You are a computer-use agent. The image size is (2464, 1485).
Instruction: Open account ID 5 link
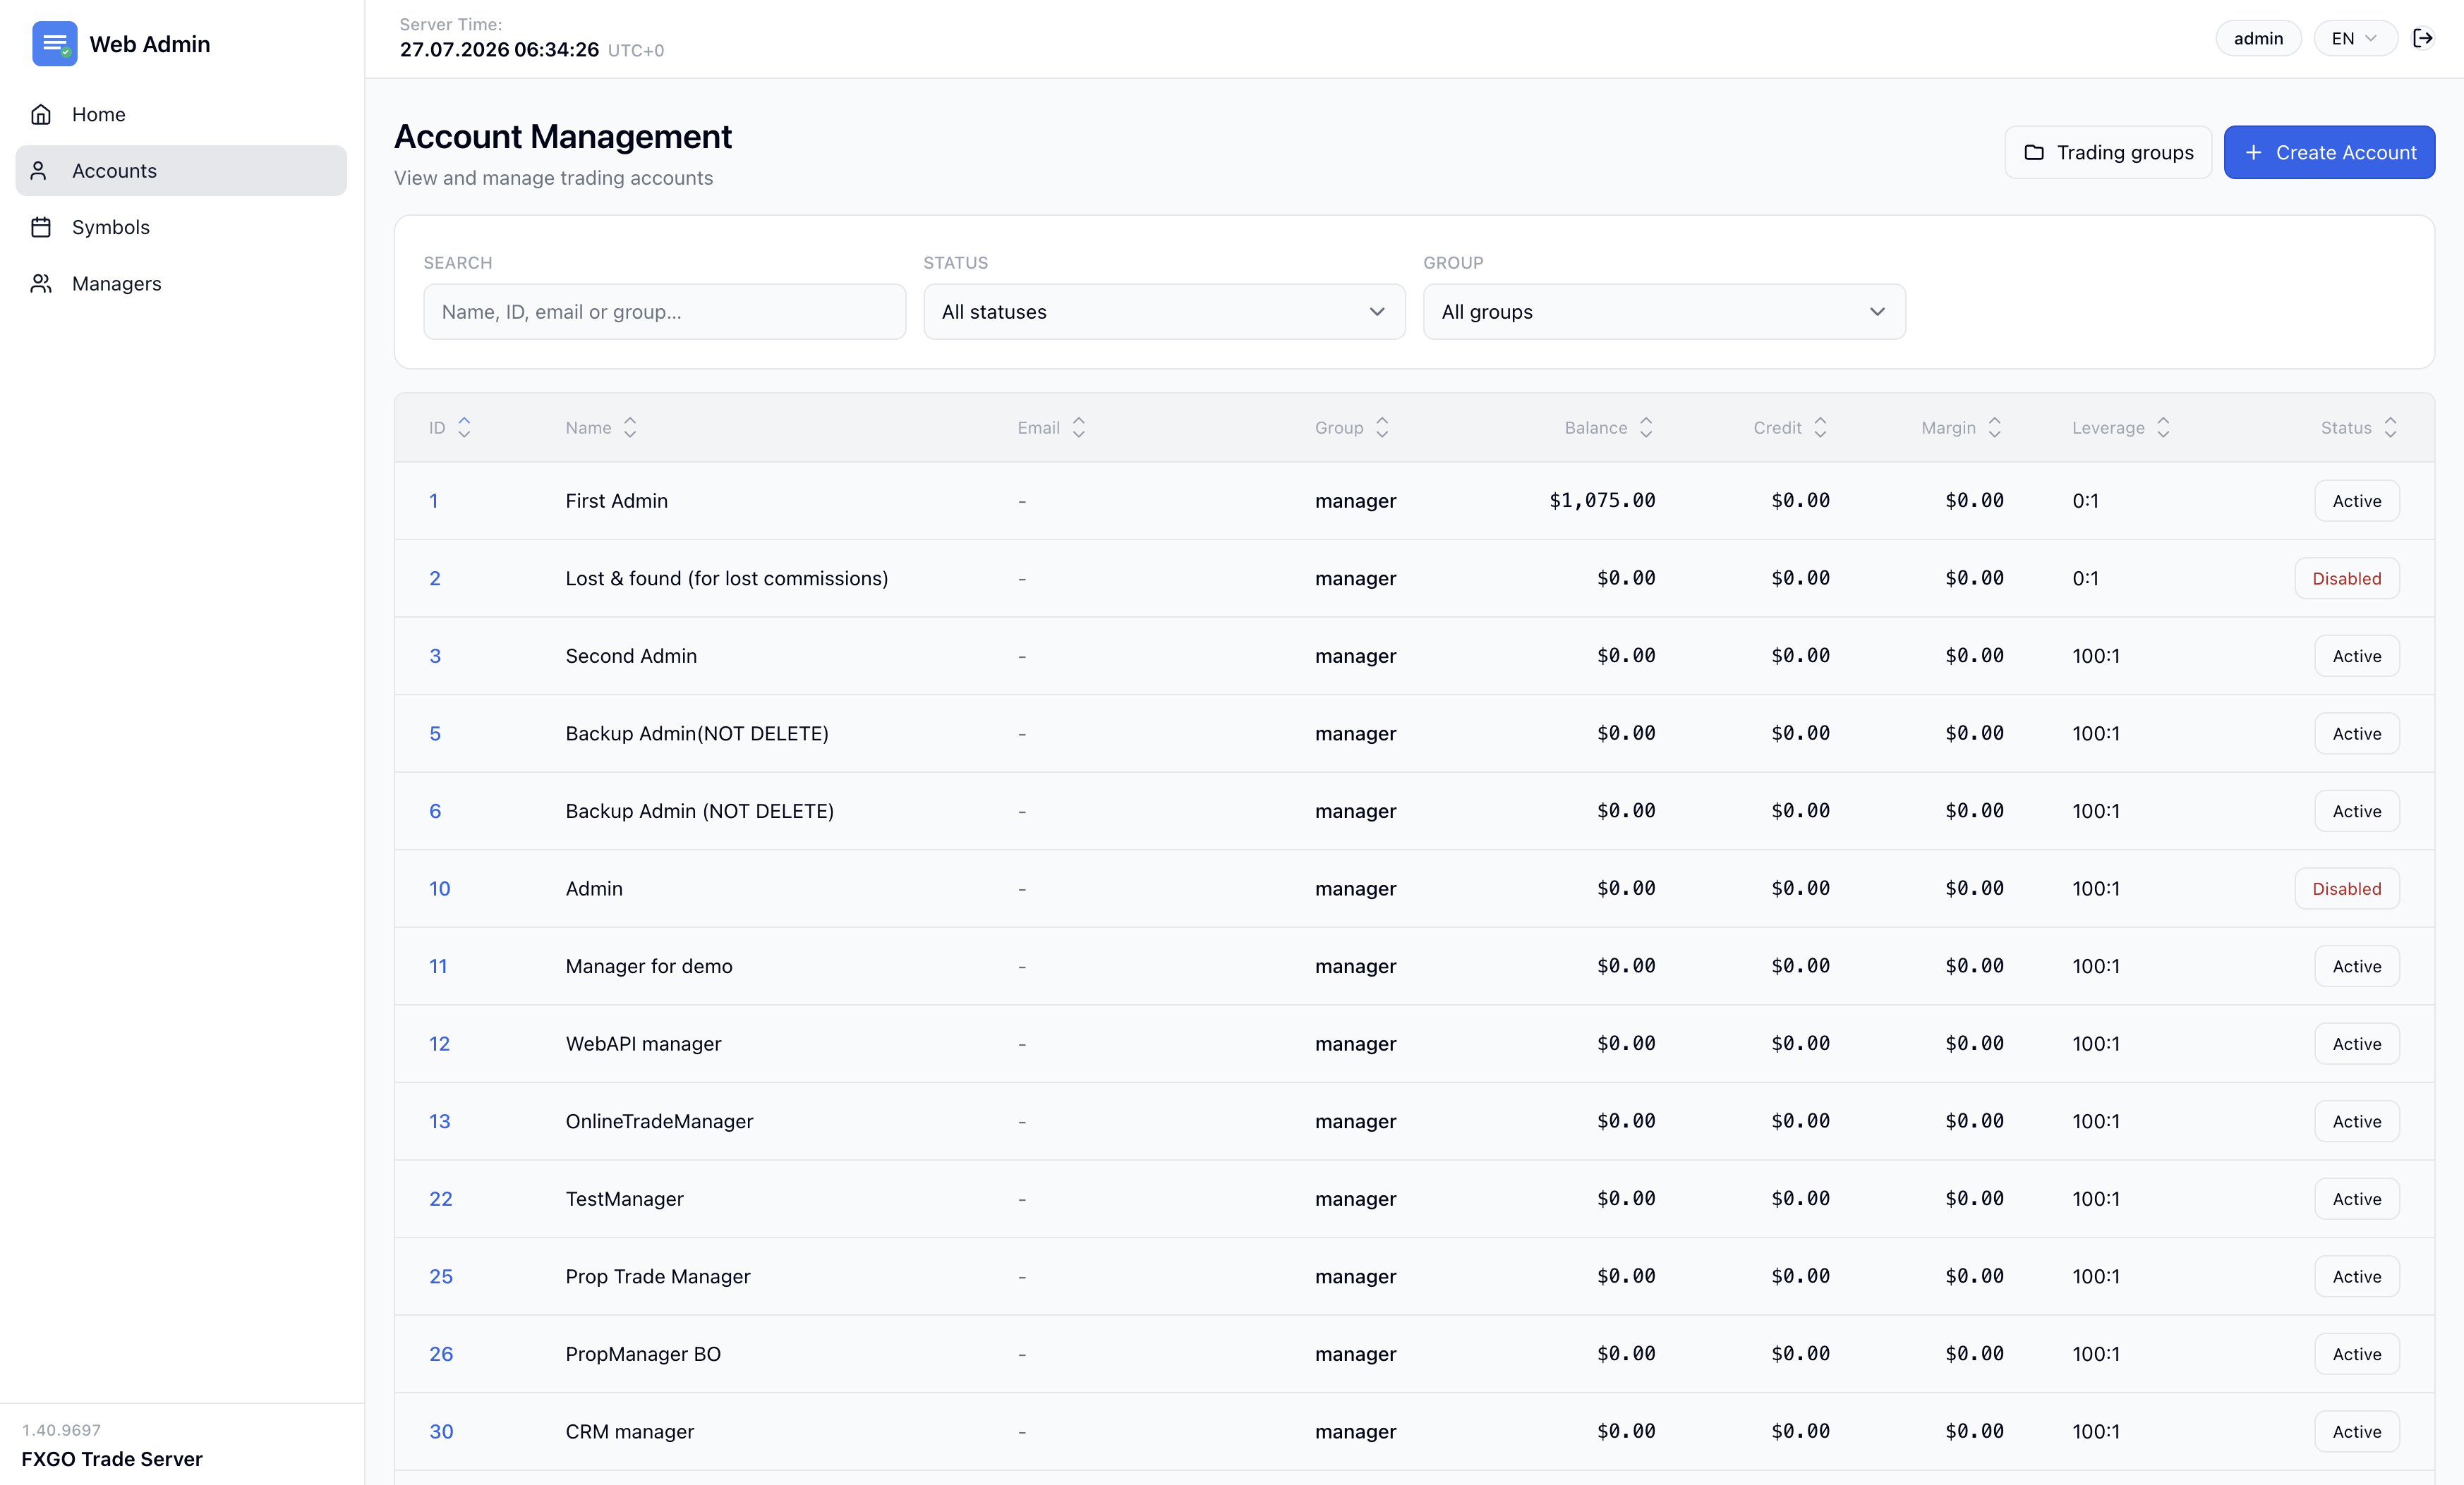pos(435,733)
